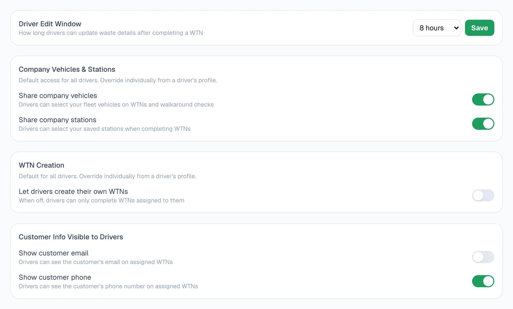Click the Show customer phone label
This screenshot has width=513, height=309.
pos(55,277)
